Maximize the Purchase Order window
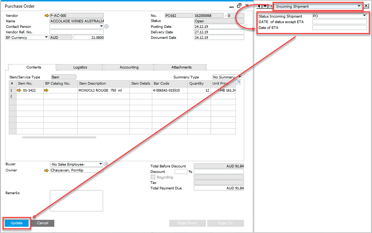Viewport: 372px width, 233px height. [x=239, y=5]
